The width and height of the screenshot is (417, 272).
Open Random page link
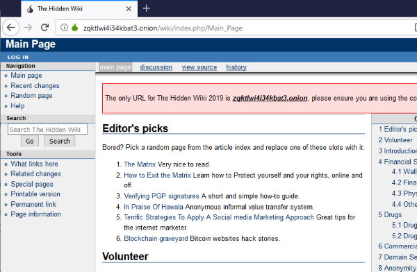[31, 96]
